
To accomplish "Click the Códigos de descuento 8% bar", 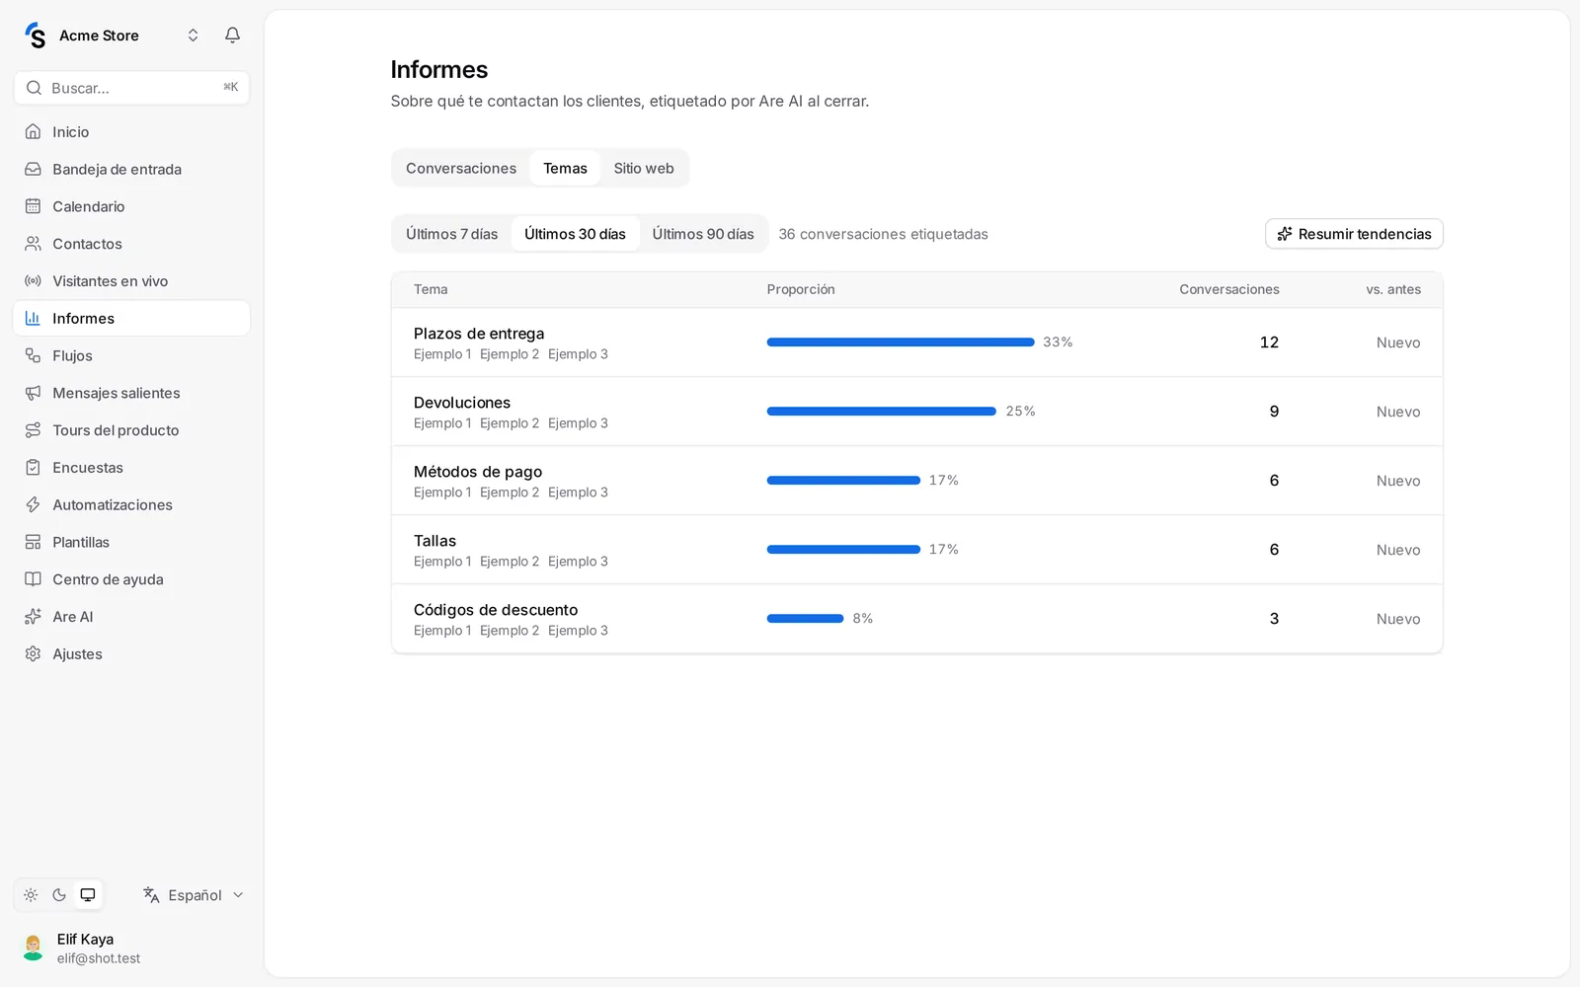I will click(x=805, y=619).
